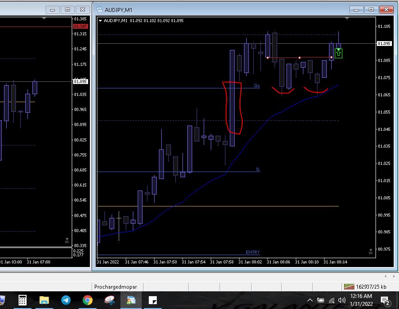
Task: Click the 0.225 indicator scale value
Action: [78, 251]
